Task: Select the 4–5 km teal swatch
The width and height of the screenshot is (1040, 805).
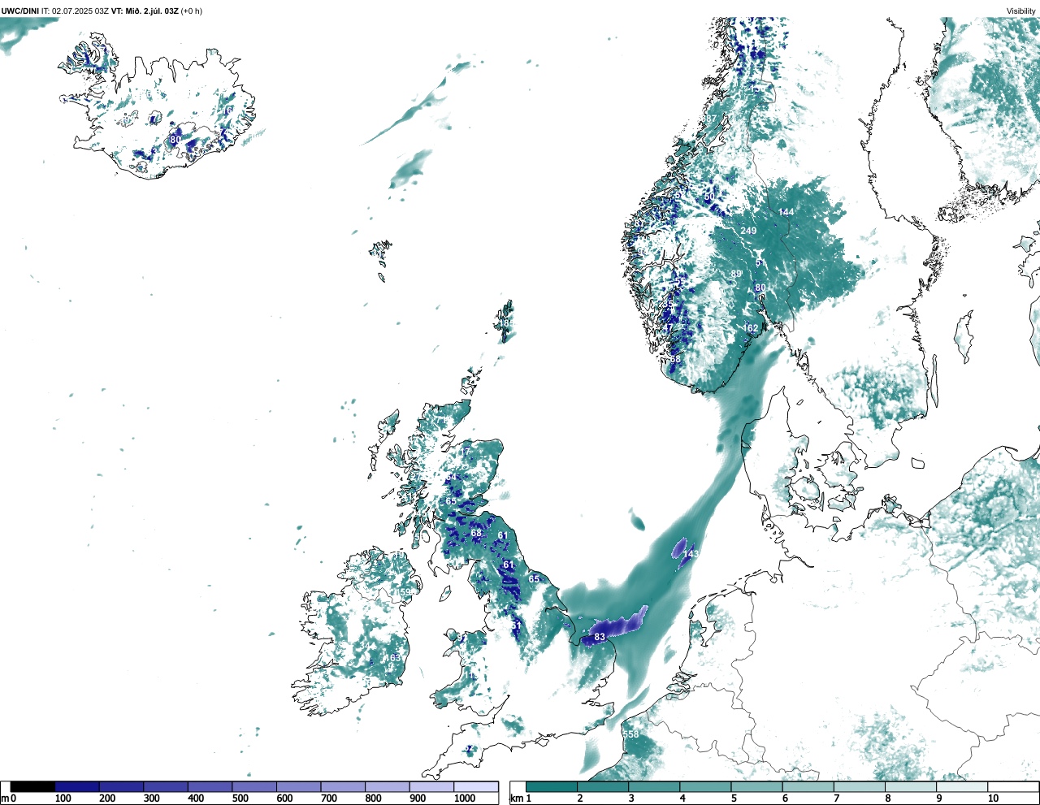Action: pos(705,786)
